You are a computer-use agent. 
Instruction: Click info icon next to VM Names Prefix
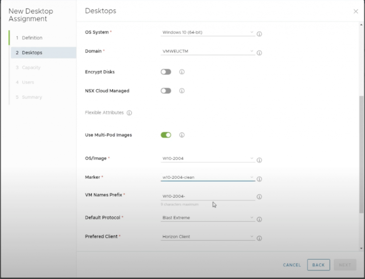click(259, 197)
